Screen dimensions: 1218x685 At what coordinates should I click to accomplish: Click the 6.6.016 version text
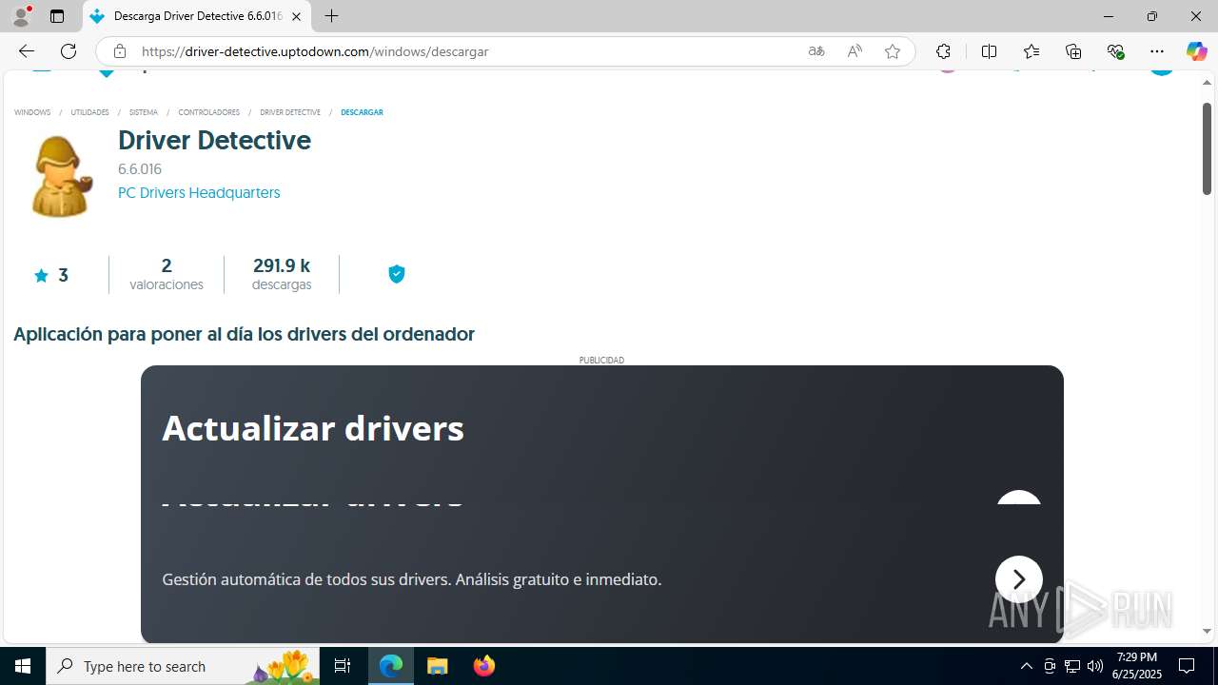click(140, 169)
